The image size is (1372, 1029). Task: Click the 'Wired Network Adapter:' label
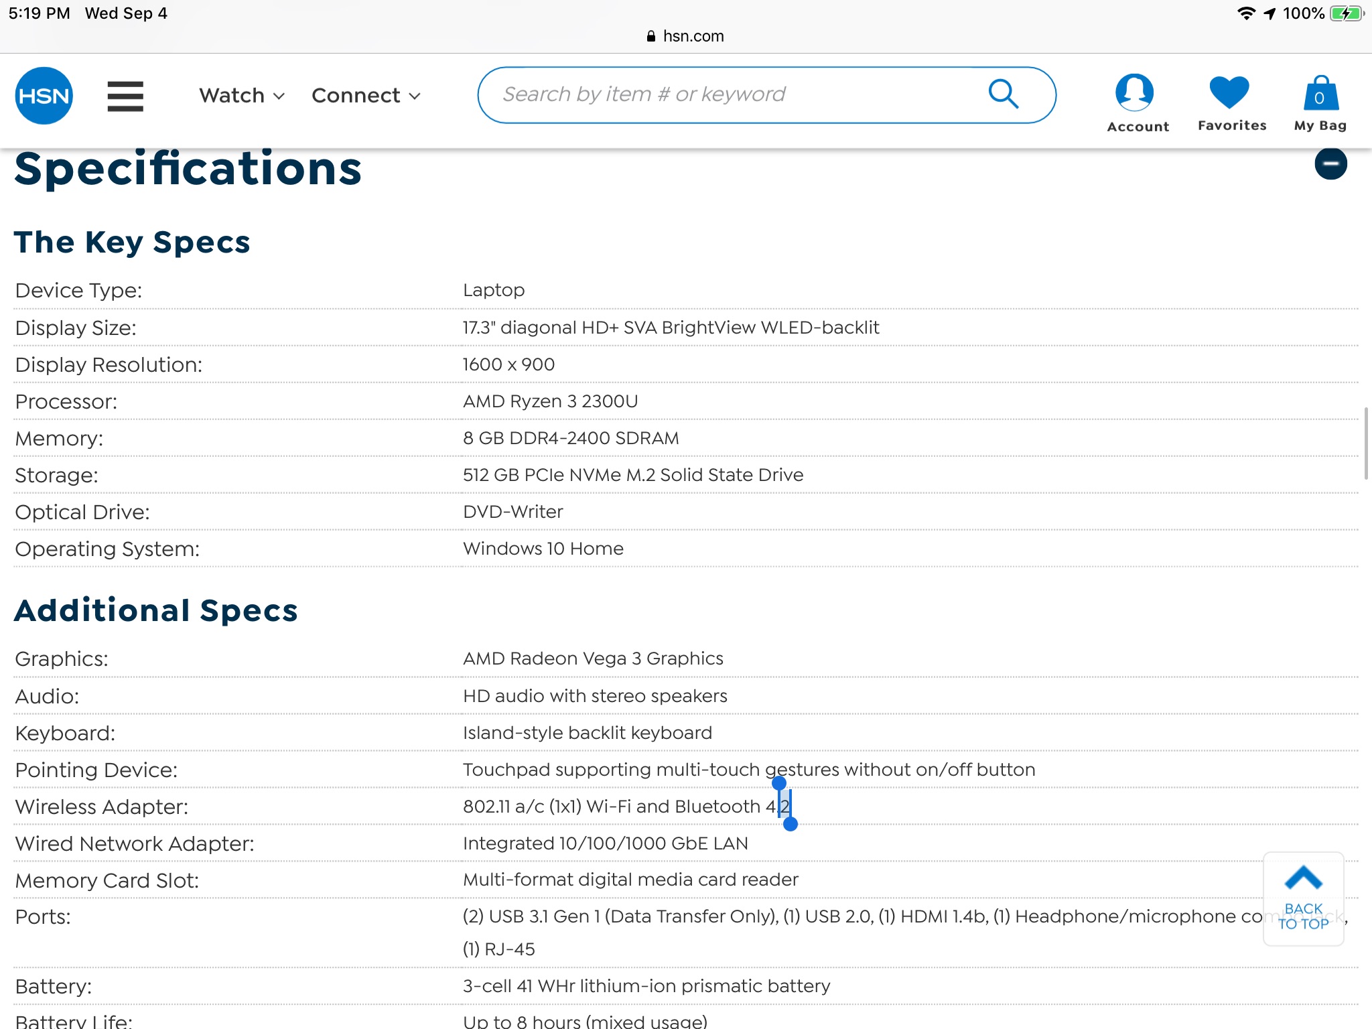pyautogui.click(x=135, y=843)
